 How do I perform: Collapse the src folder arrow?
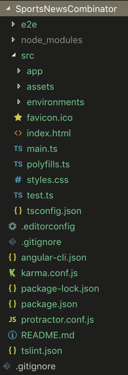pyautogui.click(x=14, y=55)
